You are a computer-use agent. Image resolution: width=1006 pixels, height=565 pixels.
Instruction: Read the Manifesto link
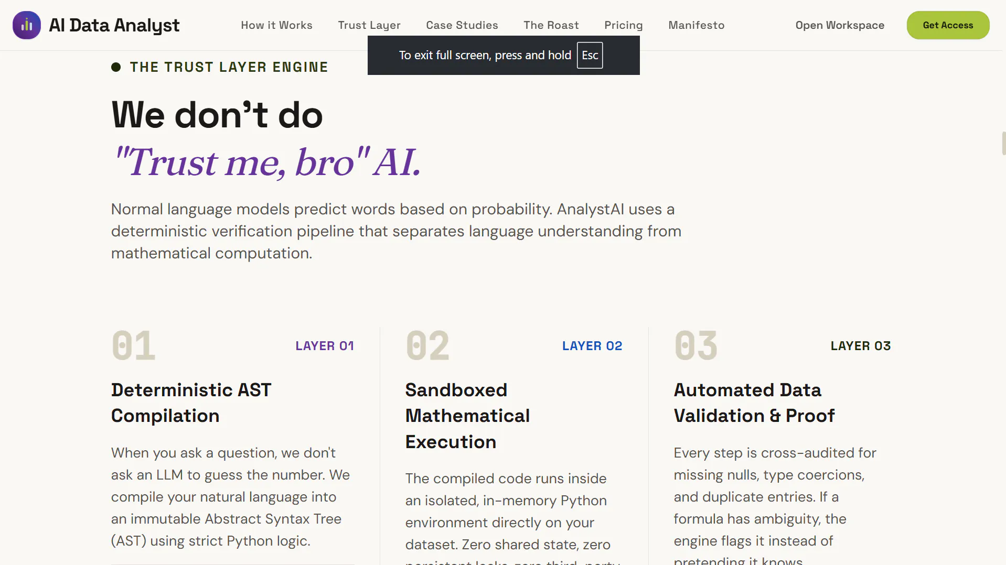[x=697, y=25]
